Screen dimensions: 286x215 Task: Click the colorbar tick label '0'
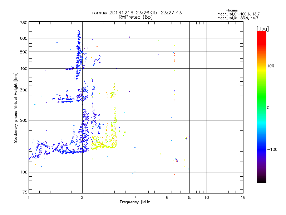click(x=268, y=108)
